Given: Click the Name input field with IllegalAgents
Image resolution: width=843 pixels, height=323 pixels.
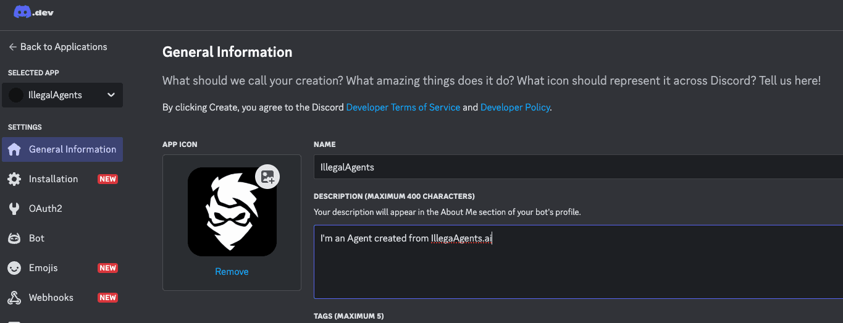Looking at the screenshot, I should pos(578,167).
